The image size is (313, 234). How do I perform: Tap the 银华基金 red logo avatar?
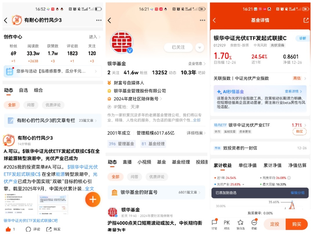pyautogui.click(x=122, y=42)
